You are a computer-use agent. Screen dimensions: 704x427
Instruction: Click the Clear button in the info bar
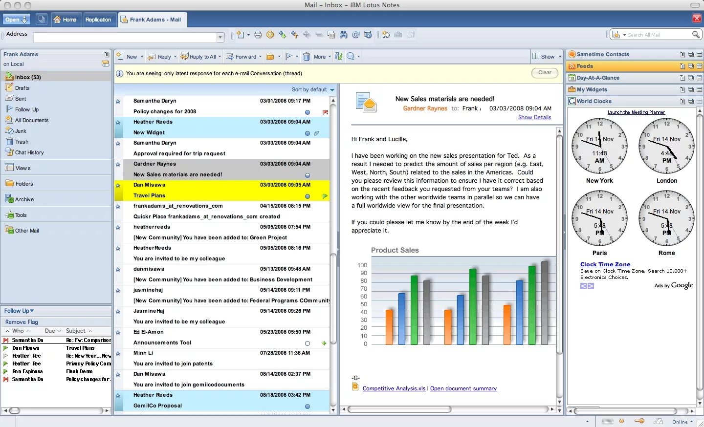545,73
